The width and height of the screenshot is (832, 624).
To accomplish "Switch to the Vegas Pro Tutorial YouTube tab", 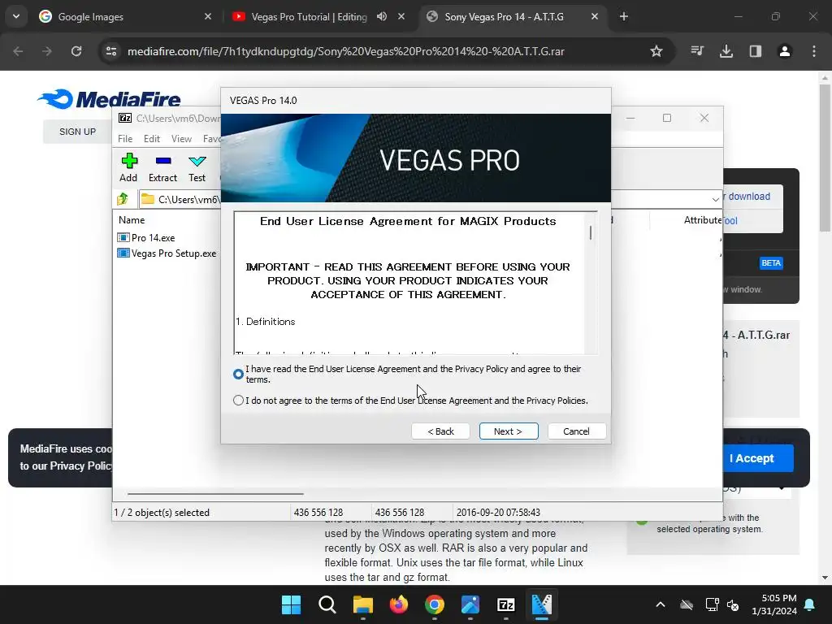I will [x=318, y=17].
